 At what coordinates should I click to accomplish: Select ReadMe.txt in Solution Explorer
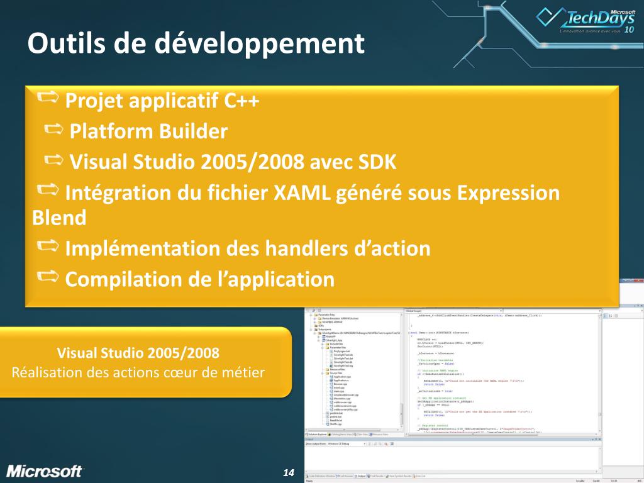(x=335, y=420)
